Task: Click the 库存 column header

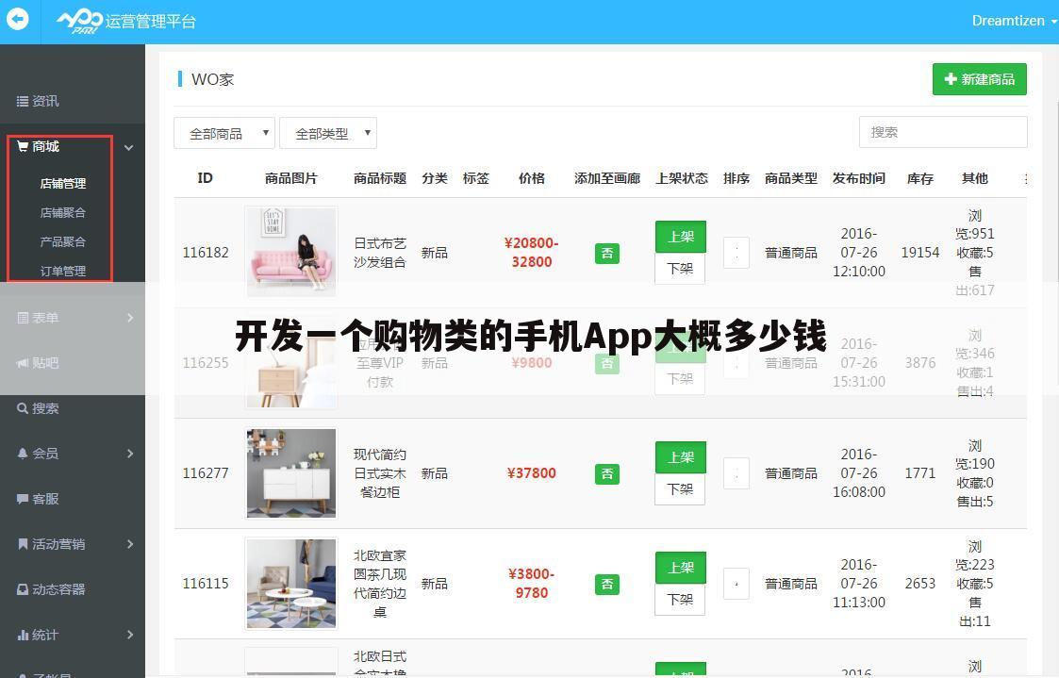Action: tap(919, 178)
